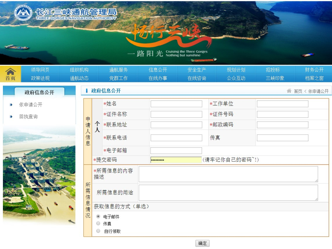Select the 电子邮件 radio button

tap(98, 216)
